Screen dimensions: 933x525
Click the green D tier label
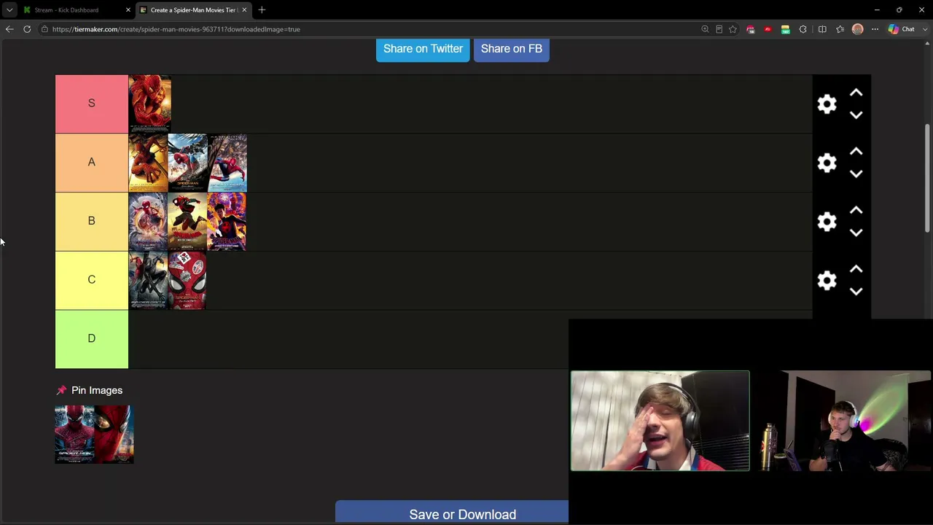[x=92, y=339]
